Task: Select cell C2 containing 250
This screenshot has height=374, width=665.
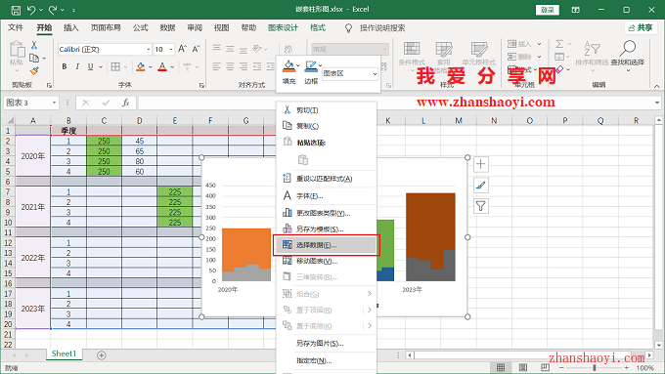Action: 104,141
